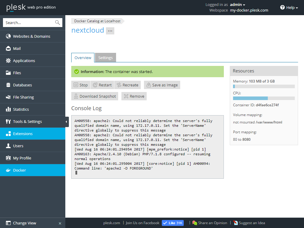
Task: Click the File Sharing icon
Action: 8,97
